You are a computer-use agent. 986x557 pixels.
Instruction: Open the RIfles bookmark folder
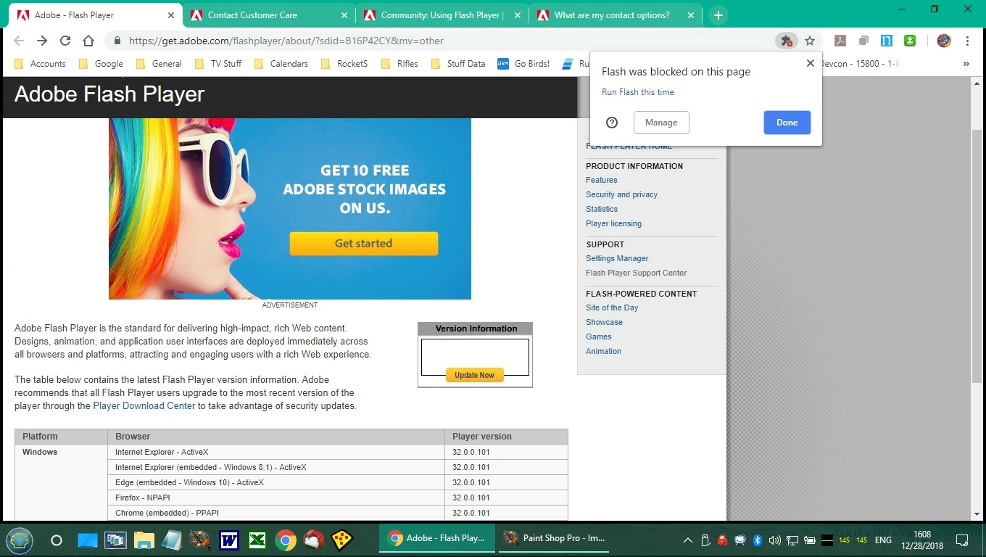coord(399,64)
